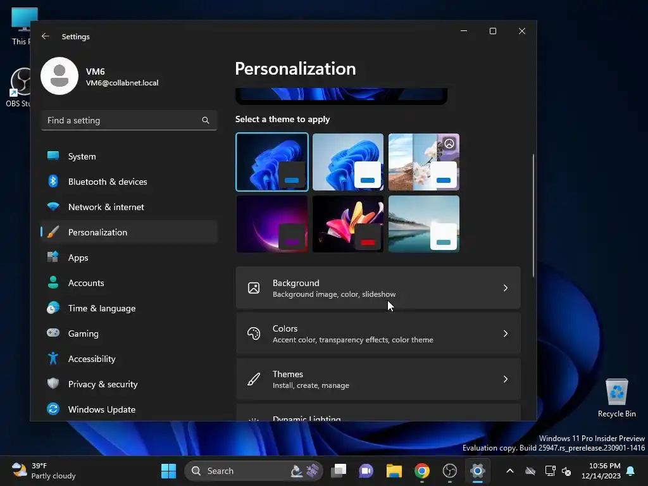Show hidden tray icons chevron

pyautogui.click(x=510, y=471)
